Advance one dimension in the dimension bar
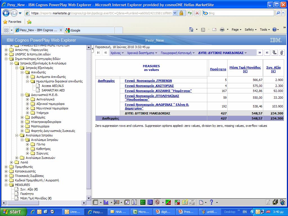This screenshot has width=288, height=216. [x=260, y=53]
